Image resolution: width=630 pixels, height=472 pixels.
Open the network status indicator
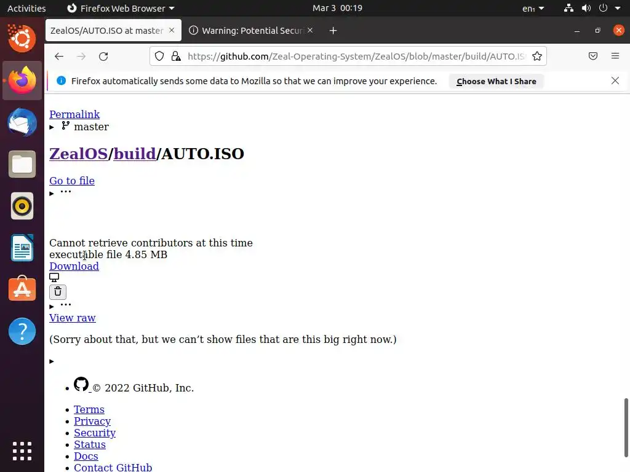568,8
